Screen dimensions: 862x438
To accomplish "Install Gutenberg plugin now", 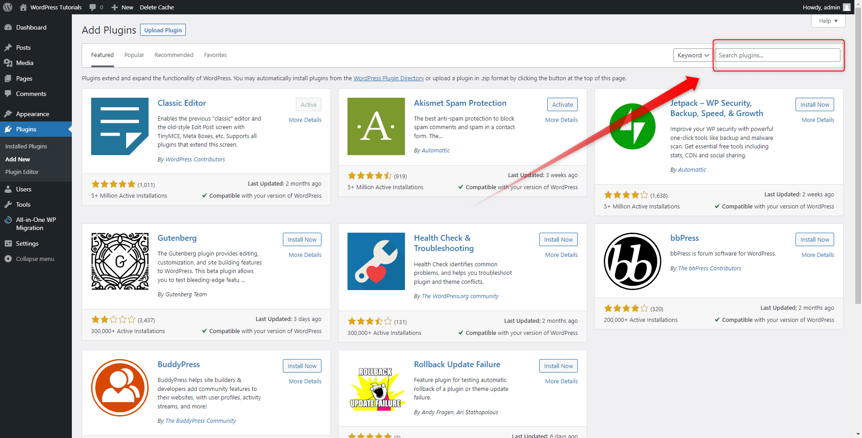I will pos(302,239).
